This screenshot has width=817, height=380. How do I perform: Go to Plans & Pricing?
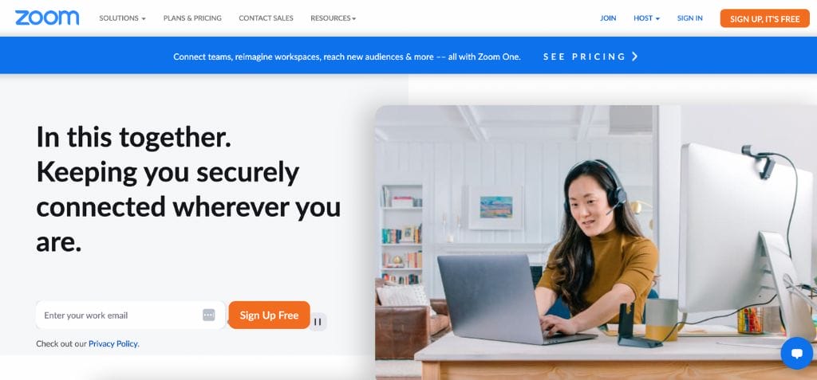(192, 18)
